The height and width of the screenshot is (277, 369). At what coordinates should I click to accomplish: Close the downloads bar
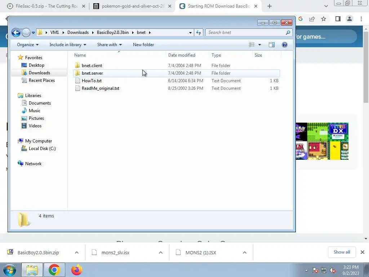point(363,252)
